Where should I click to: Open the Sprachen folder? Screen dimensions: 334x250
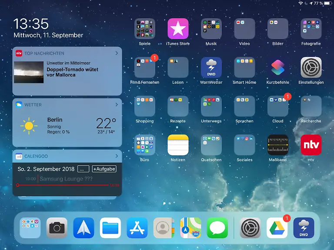point(244,106)
